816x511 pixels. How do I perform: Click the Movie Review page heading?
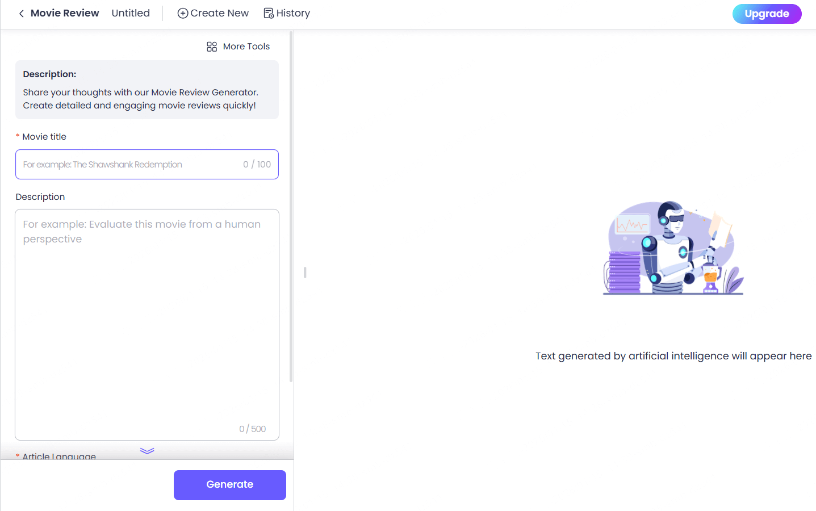[65, 13]
